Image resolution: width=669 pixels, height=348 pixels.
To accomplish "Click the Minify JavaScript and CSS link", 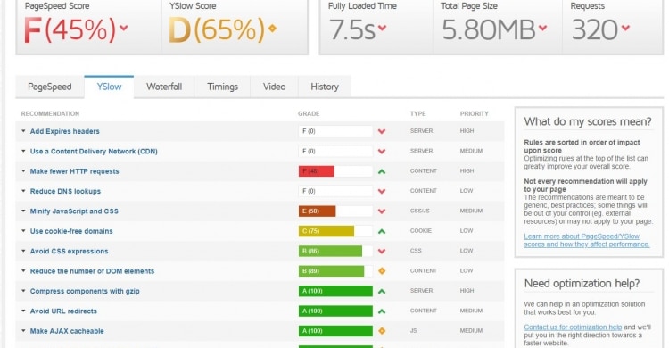I will click(x=74, y=211).
